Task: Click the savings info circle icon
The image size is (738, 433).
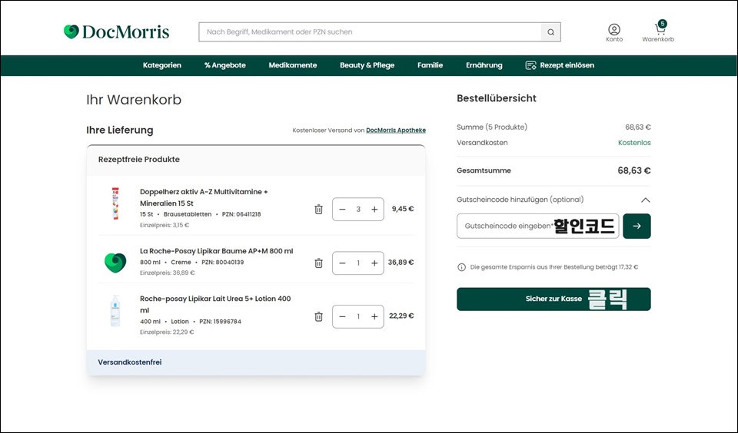Action: point(462,267)
